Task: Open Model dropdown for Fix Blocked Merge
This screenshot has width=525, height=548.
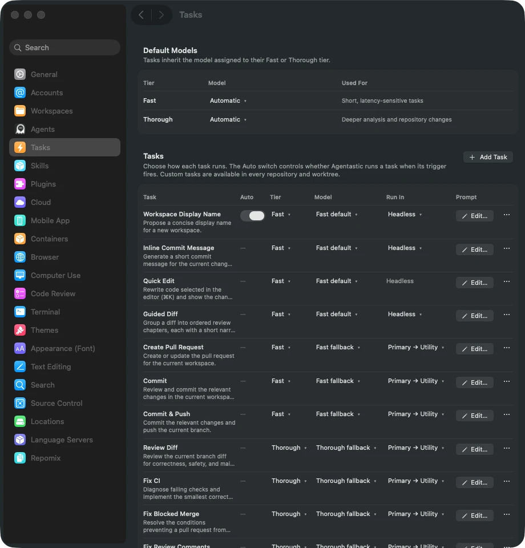Action: [x=346, y=514]
